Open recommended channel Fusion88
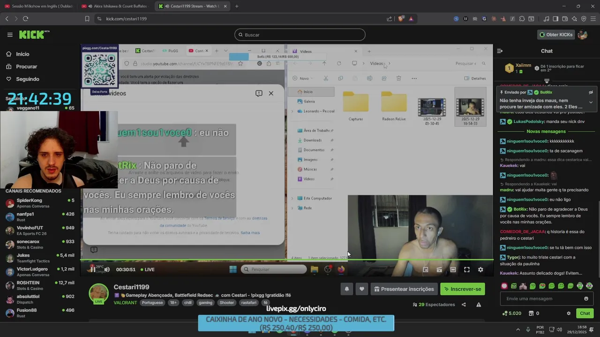Viewport: 600px width, 337px height. click(40, 313)
